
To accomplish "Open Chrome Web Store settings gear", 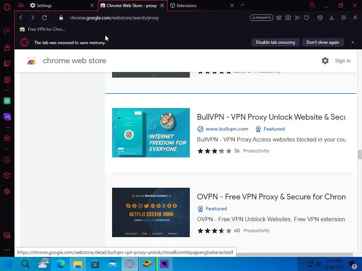I will coord(325,61).
